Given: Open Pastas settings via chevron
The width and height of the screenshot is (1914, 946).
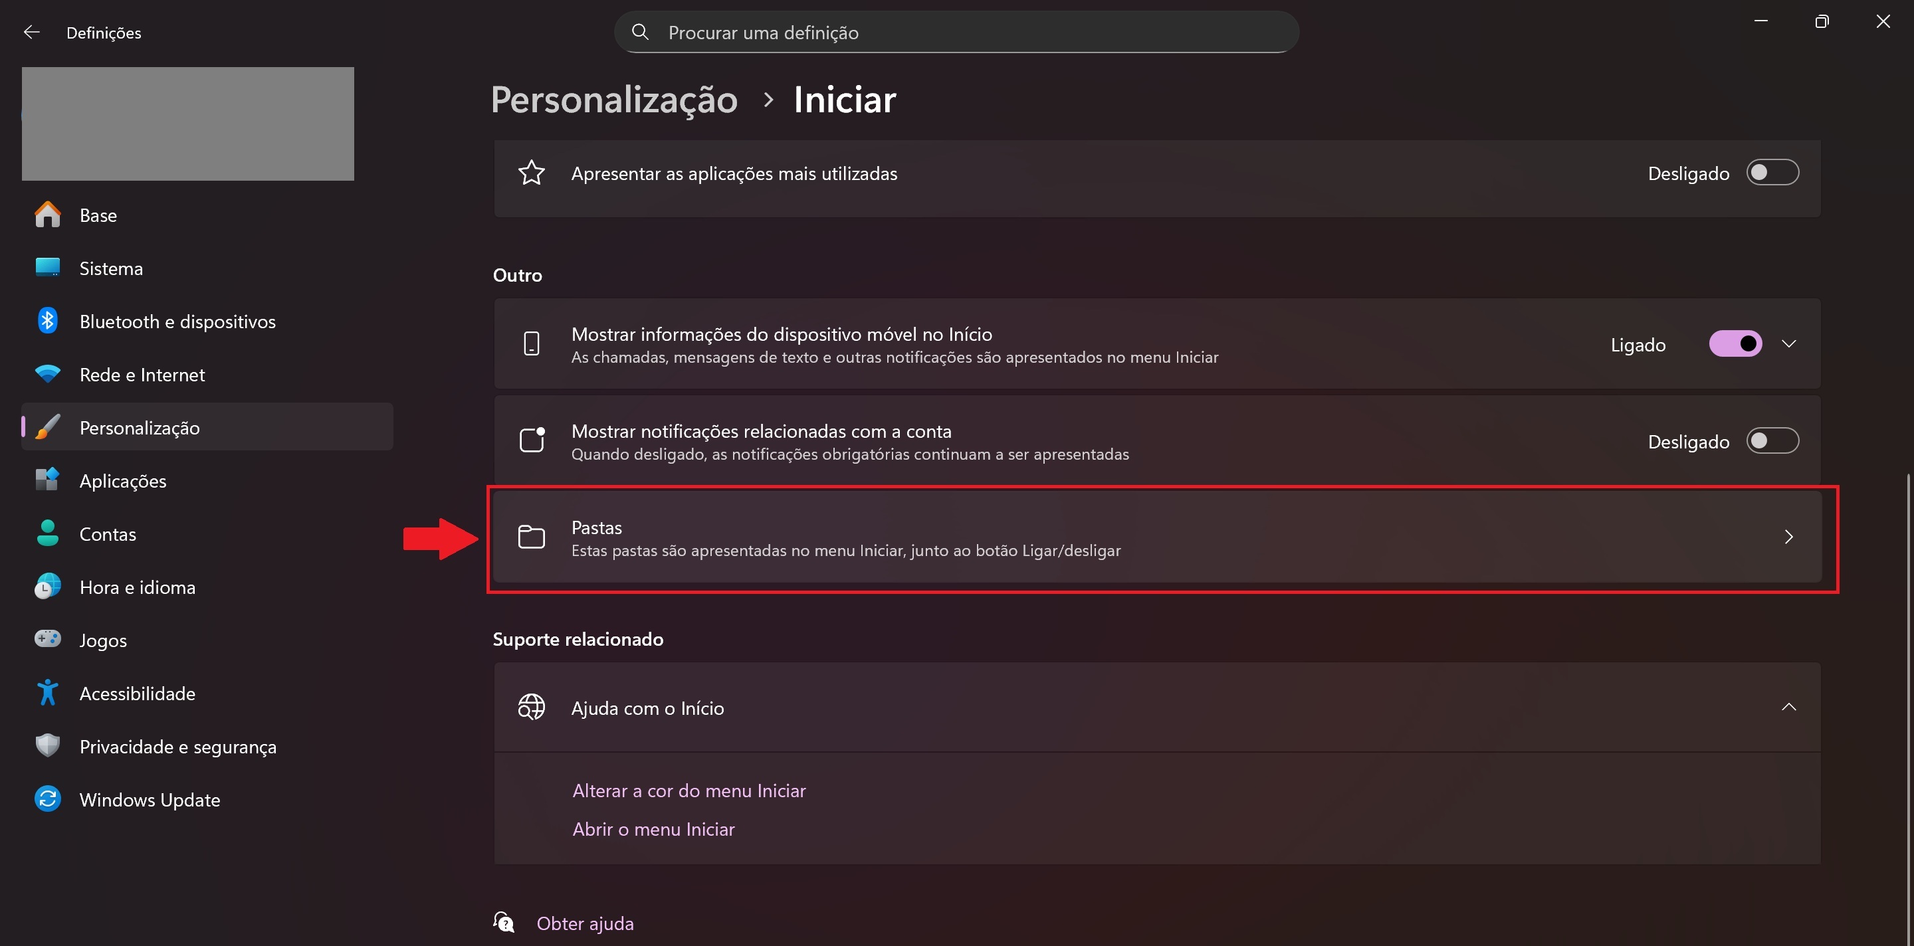Looking at the screenshot, I should pyautogui.click(x=1788, y=537).
